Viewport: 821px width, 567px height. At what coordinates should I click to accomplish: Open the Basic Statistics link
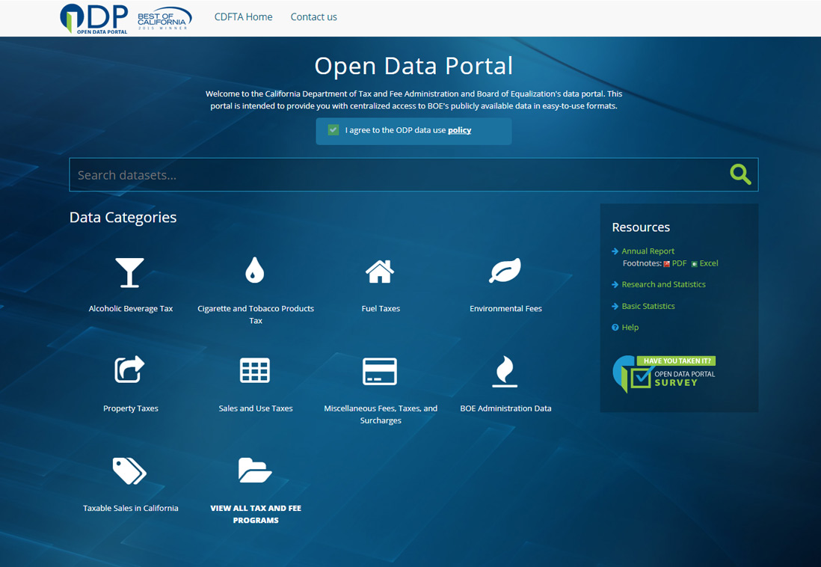pos(648,306)
